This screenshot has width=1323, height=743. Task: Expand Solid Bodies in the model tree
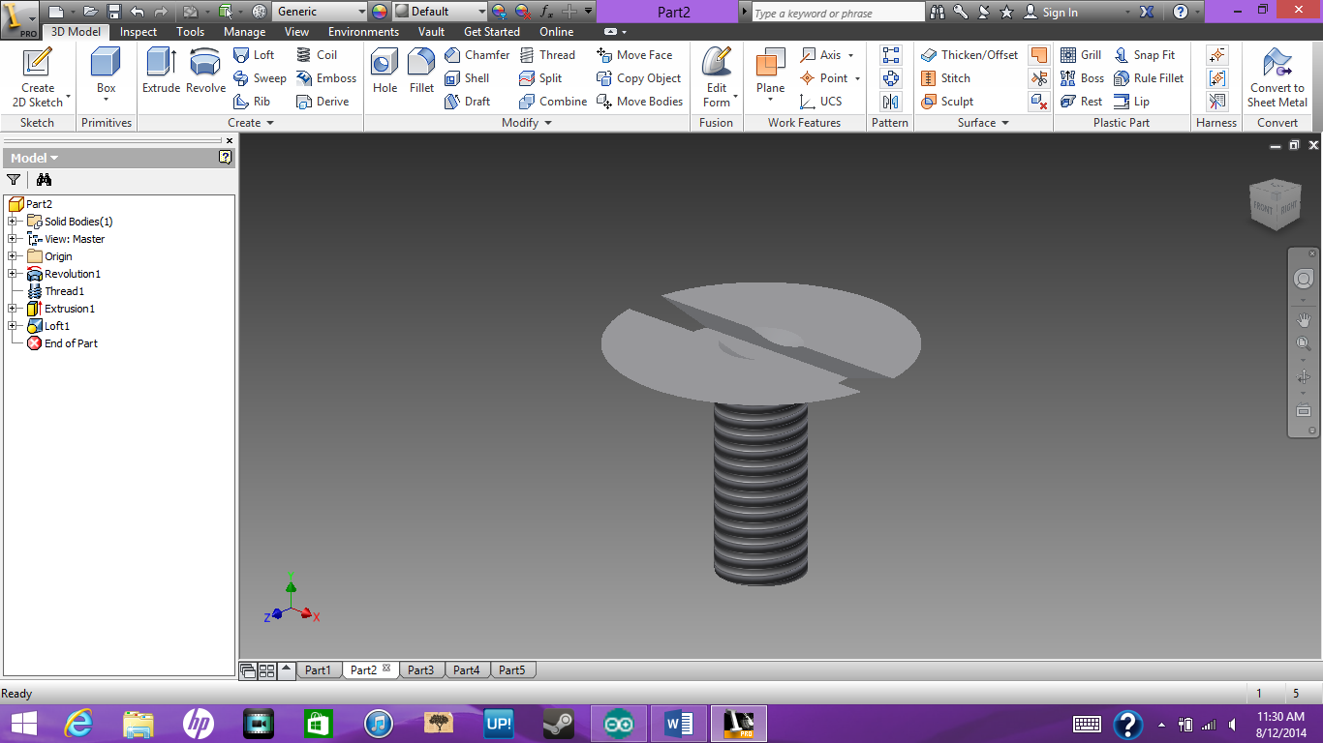pos(14,222)
